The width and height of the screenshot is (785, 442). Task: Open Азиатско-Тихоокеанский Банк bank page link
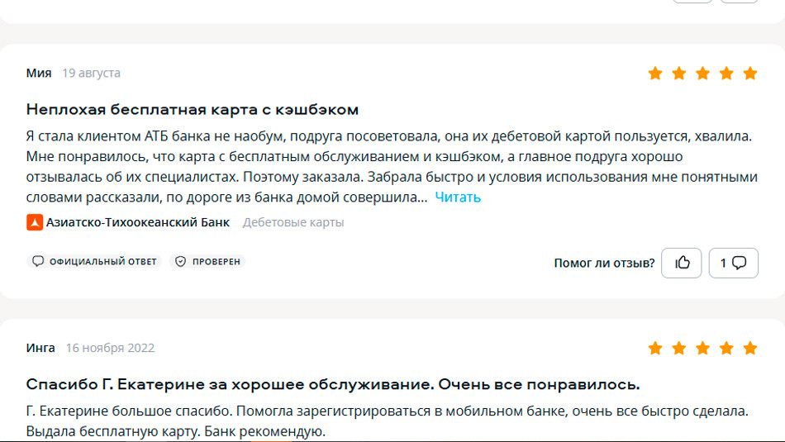pyautogui.click(x=138, y=222)
